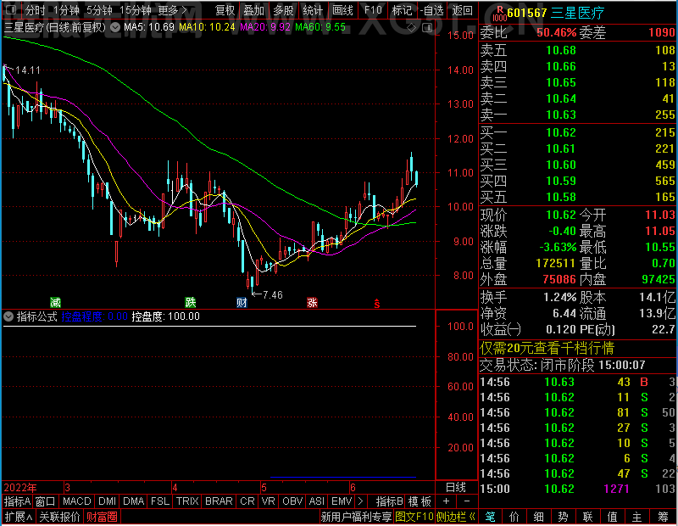
Task: Click 模板 template button
Action: click(x=420, y=501)
